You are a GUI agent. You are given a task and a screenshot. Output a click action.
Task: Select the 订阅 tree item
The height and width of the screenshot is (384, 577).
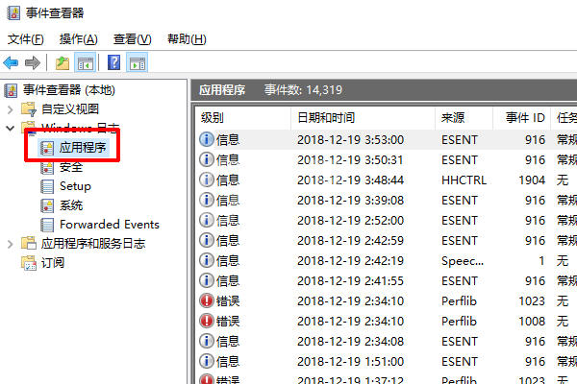click(x=53, y=263)
